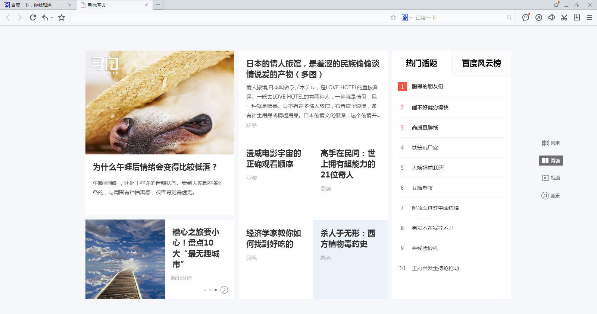Click the 百度一下 search input field

click(x=460, y=17)
